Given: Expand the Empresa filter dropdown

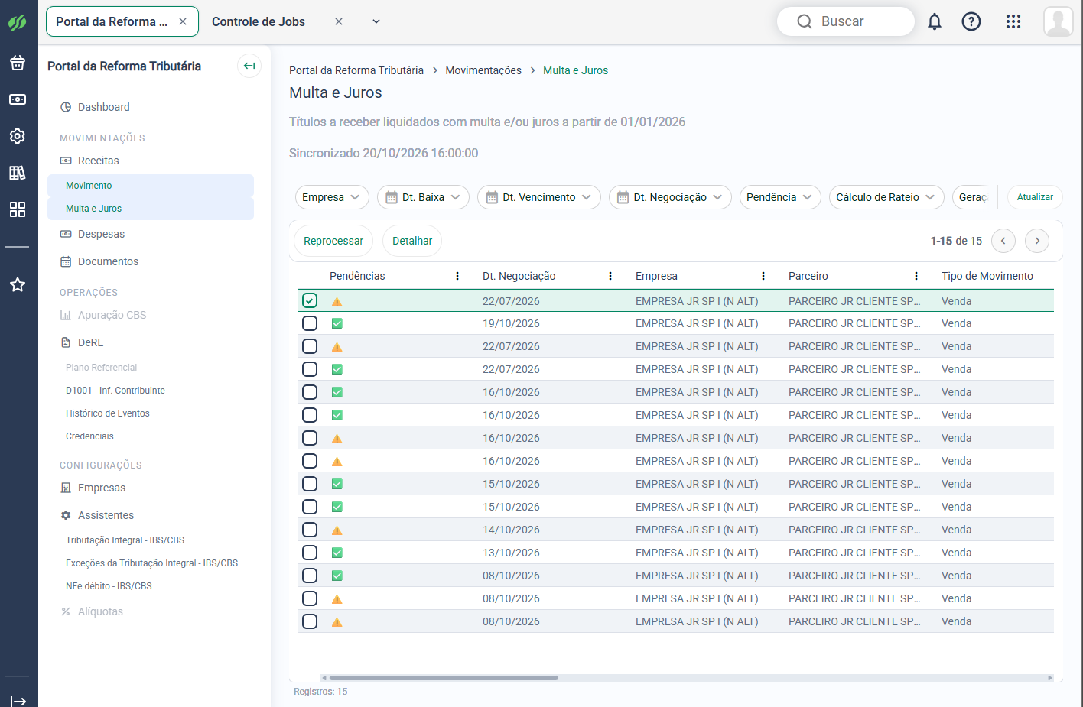Looking at the screenshot, I should pos(332,197).
